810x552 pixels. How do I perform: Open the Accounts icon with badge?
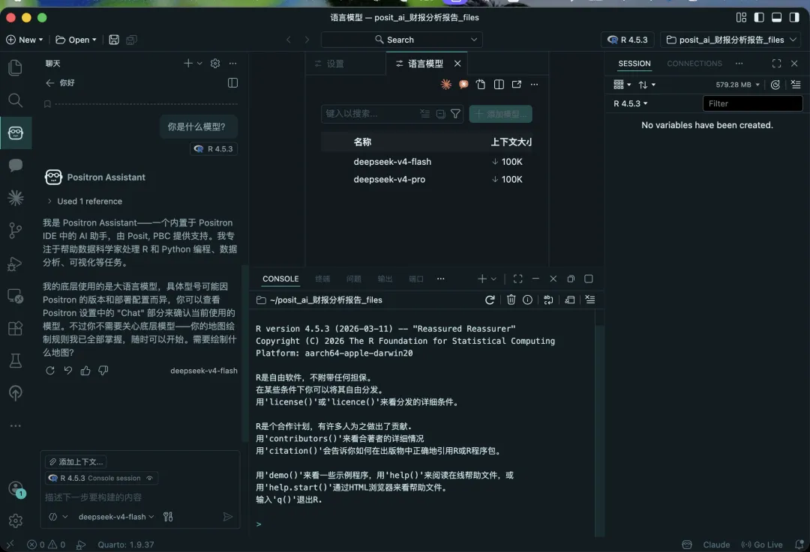(16, 488)
